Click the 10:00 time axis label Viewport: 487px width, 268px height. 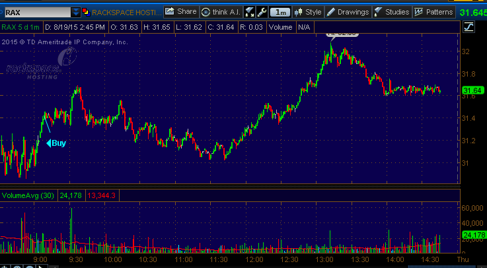pyautogui.click(x=112, y=259)
